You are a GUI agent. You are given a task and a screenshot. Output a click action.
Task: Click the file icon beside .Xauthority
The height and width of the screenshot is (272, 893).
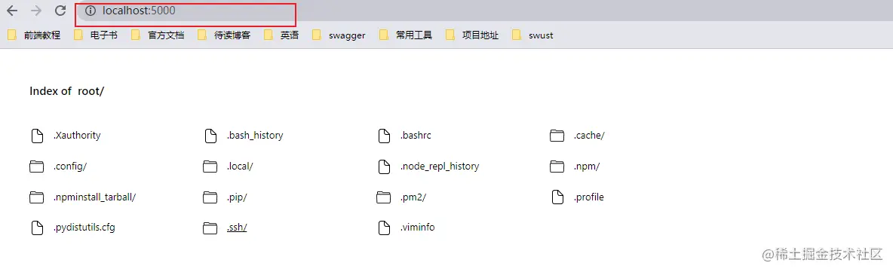pyautogui.click(x=36, y=136)
